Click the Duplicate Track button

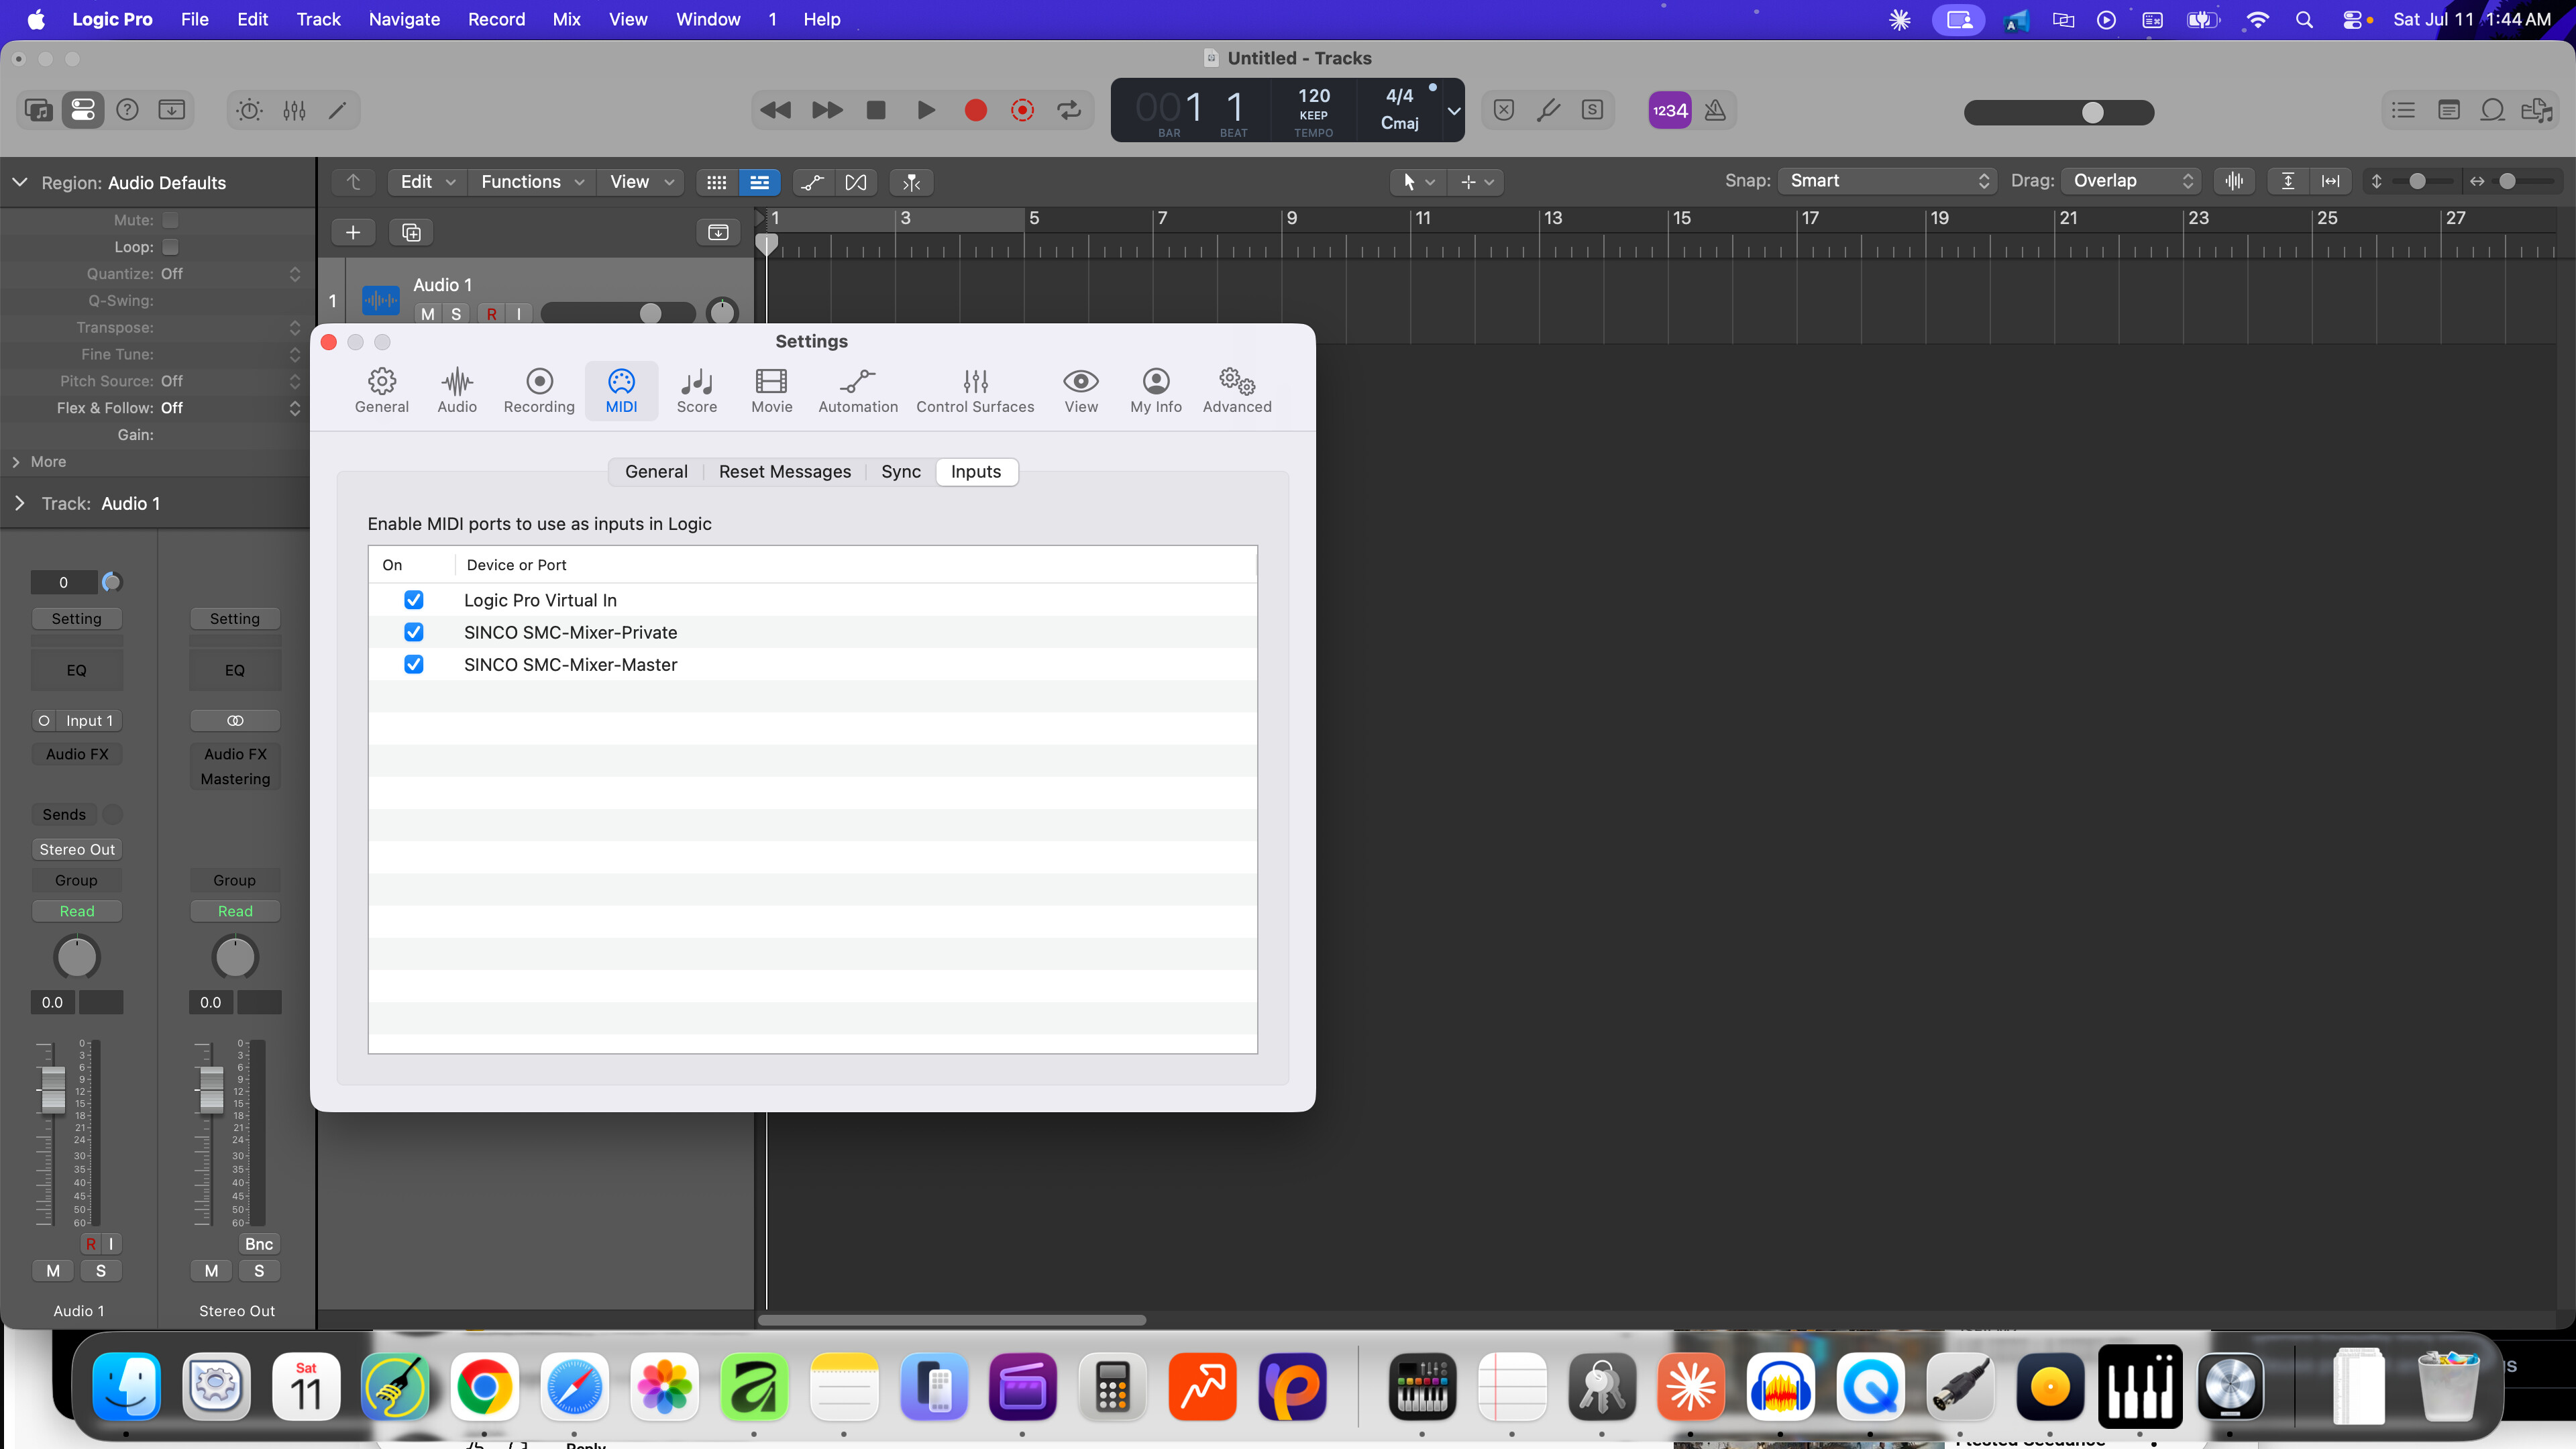click(411, 233)
